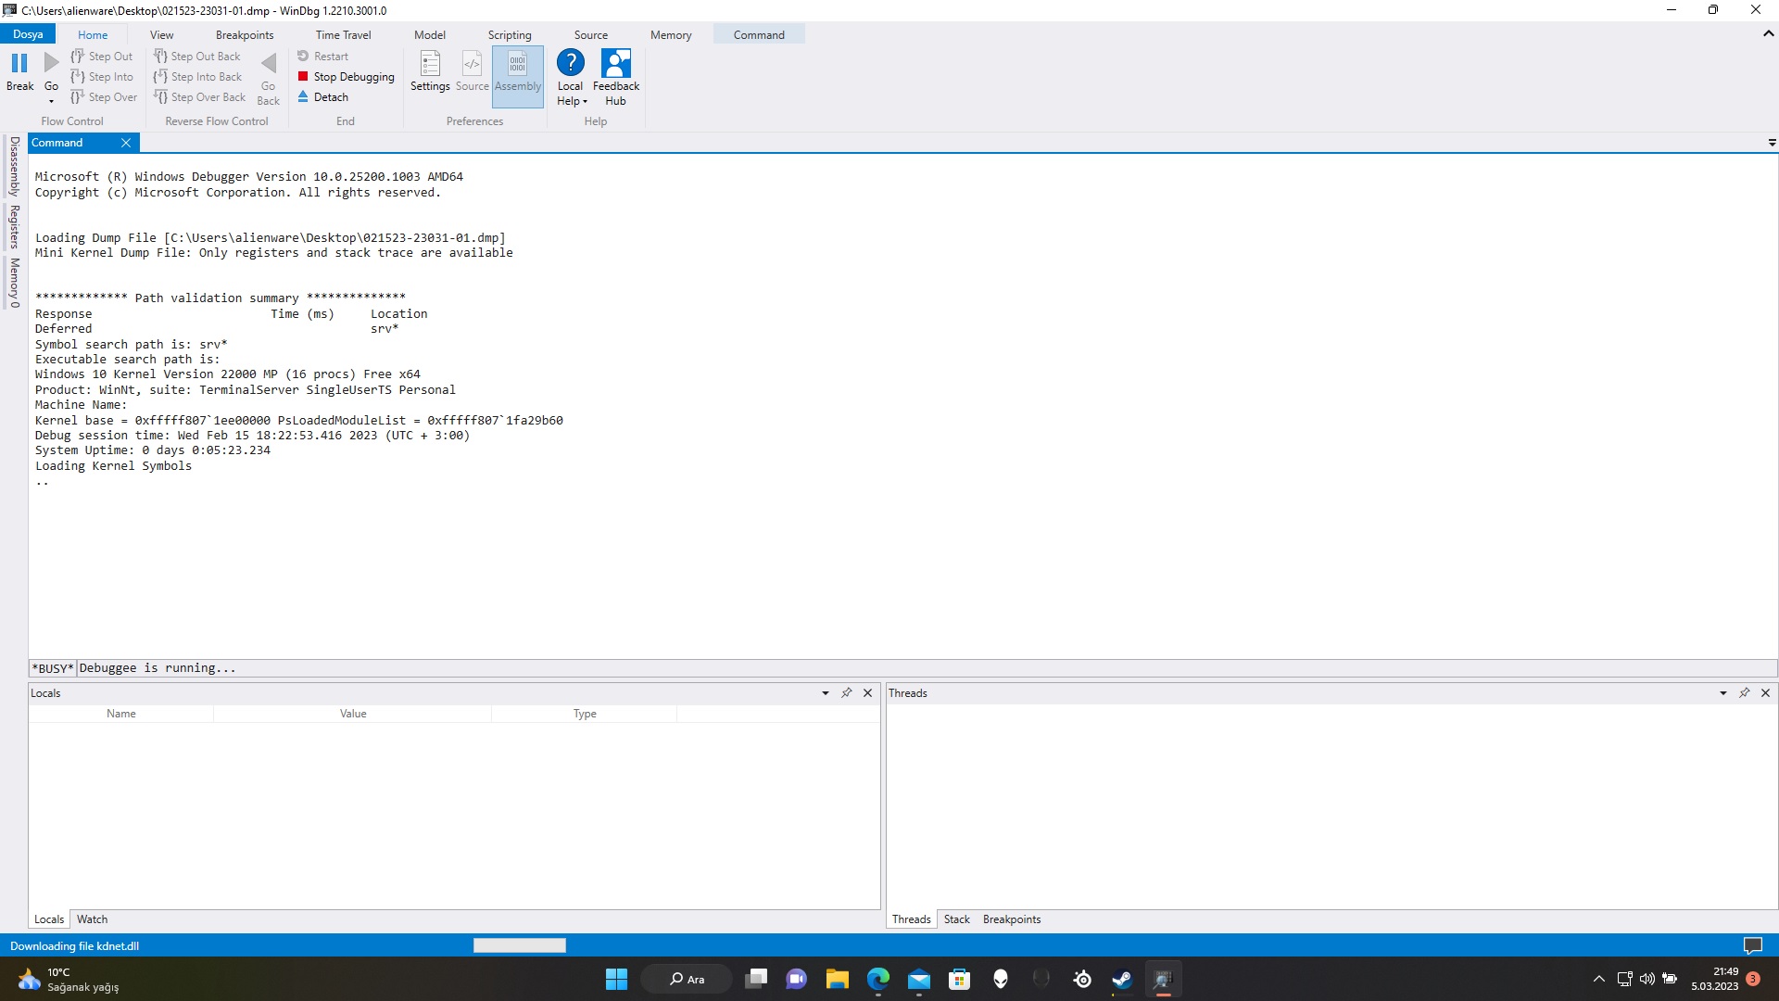Switch to the Watch tab
Viewport: 1779px width, 1001px height.
(92, 919)
